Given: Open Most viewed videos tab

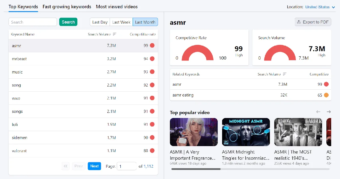Looking at the screenshot, I should tap(117, 7).
